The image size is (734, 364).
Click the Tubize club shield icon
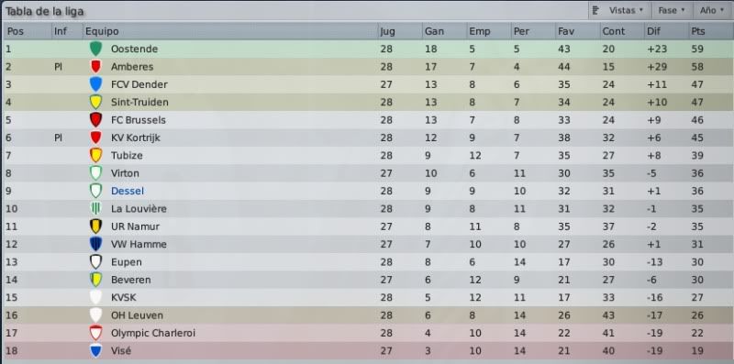click(x=95, y=155)
